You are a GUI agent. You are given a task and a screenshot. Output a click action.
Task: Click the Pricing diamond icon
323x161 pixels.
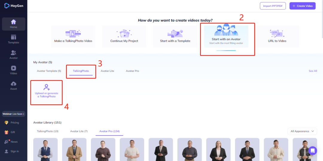click(7, 123)
